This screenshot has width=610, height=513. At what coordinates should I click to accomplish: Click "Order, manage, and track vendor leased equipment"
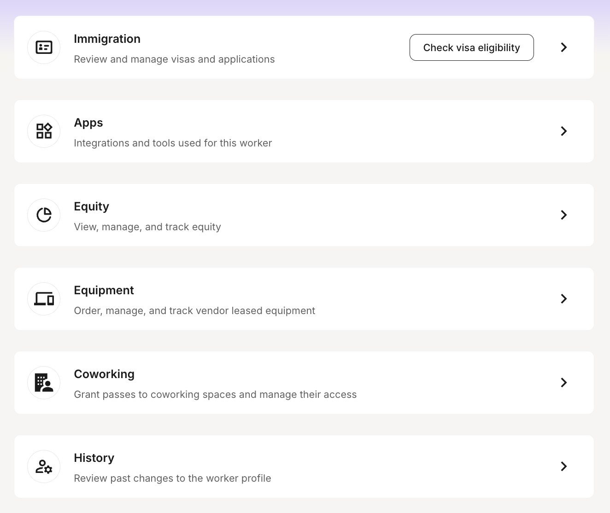(194, 311)
